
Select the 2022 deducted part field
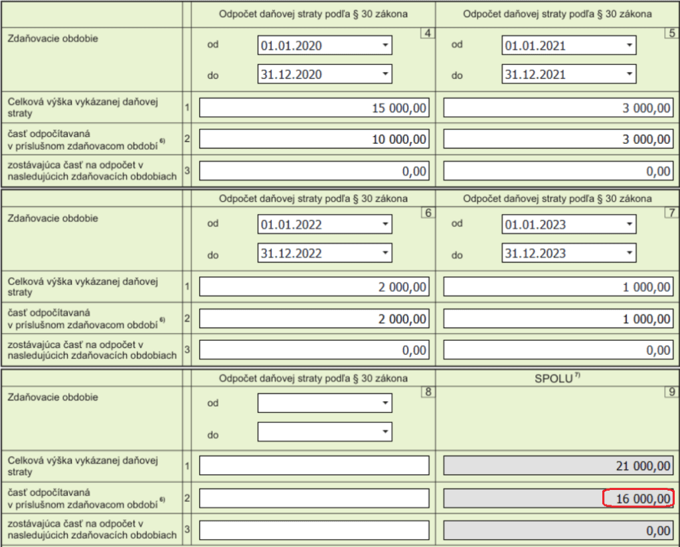pyautogui.click(x=314, y=319)
